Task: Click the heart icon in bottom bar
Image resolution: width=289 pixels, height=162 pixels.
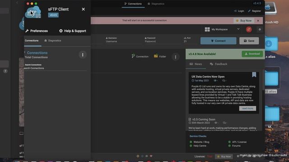Action: [151, 156]
